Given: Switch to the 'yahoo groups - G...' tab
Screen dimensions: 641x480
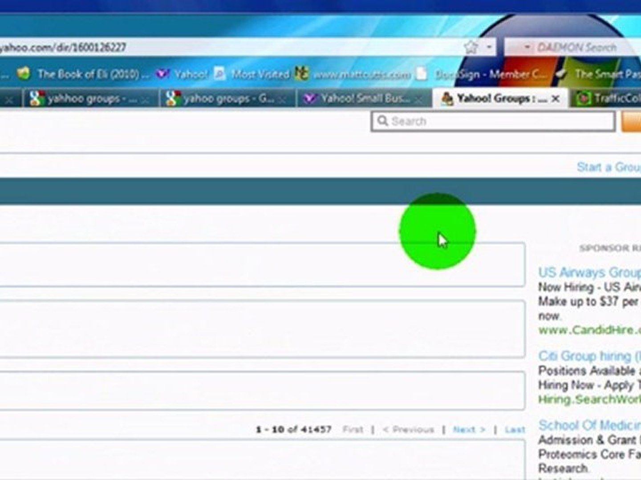Looking at the screenshot, I should click(227, 98).
